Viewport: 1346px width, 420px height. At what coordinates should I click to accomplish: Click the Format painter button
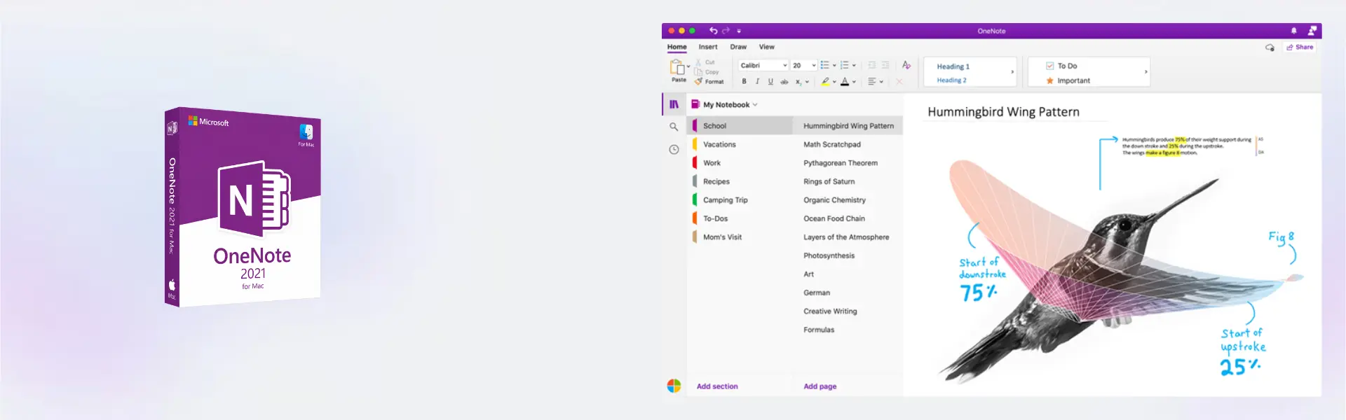[709, 82]
